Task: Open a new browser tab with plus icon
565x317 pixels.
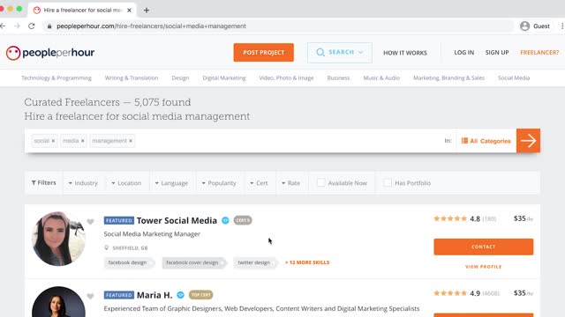Action: coord(147,10)
